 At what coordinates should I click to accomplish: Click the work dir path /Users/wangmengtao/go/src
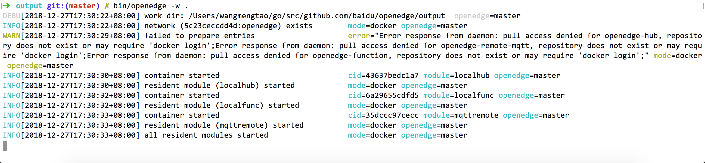point(317,16)
